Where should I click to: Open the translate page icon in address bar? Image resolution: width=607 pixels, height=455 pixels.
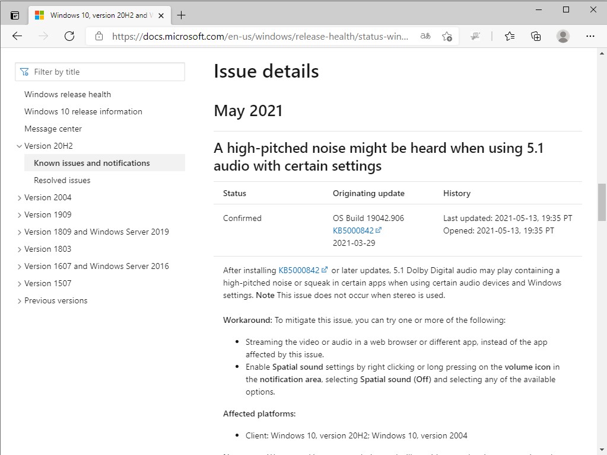point(425,36)
